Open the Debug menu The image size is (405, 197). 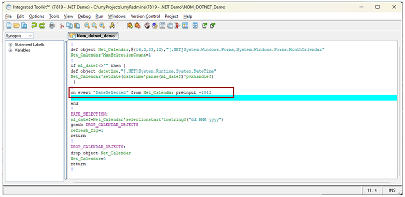84,16
